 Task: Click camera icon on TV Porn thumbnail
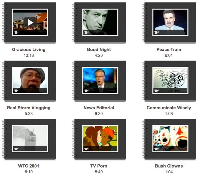point(86,149)
